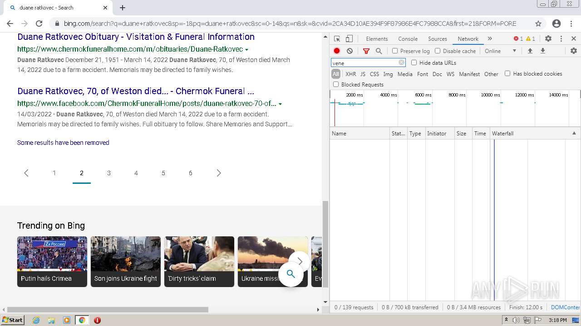Screen dimensions: 581x326
Task: Expand chermokfuneralhome result URL dropdown arrow
Action: coord(247,49)
